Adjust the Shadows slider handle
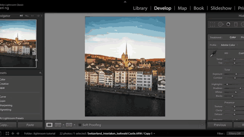The image size is (244, 137). (x=240, y=88)
